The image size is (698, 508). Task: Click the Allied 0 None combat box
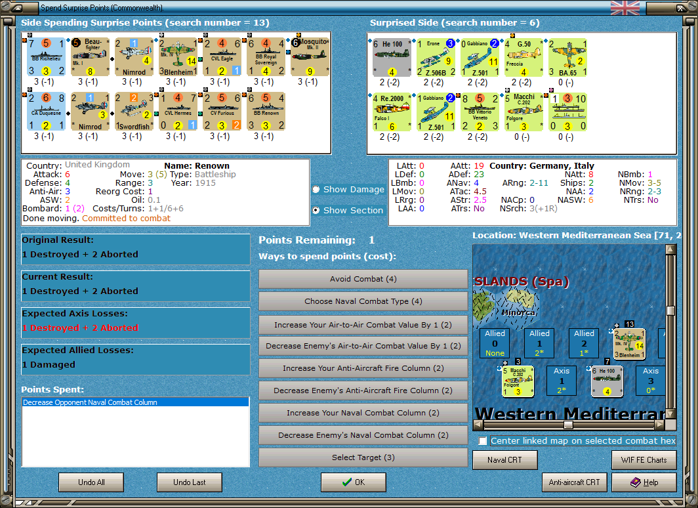pos(495,343)
